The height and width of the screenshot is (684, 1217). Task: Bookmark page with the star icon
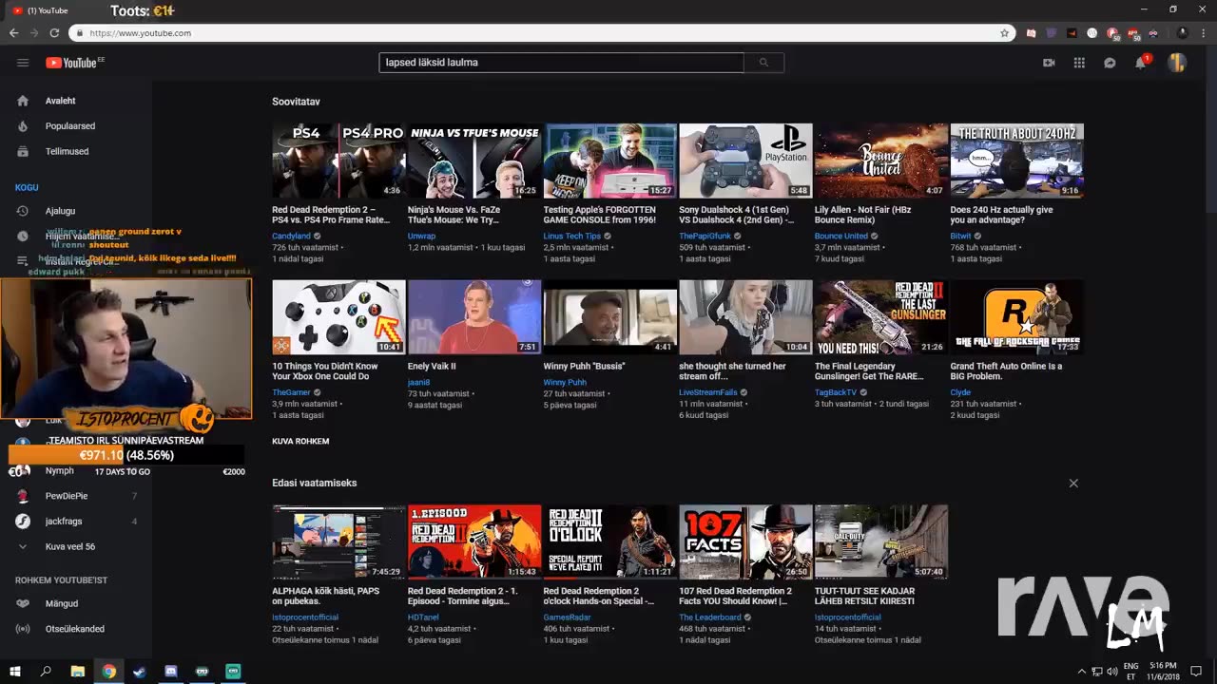(x=1004, y=33)
